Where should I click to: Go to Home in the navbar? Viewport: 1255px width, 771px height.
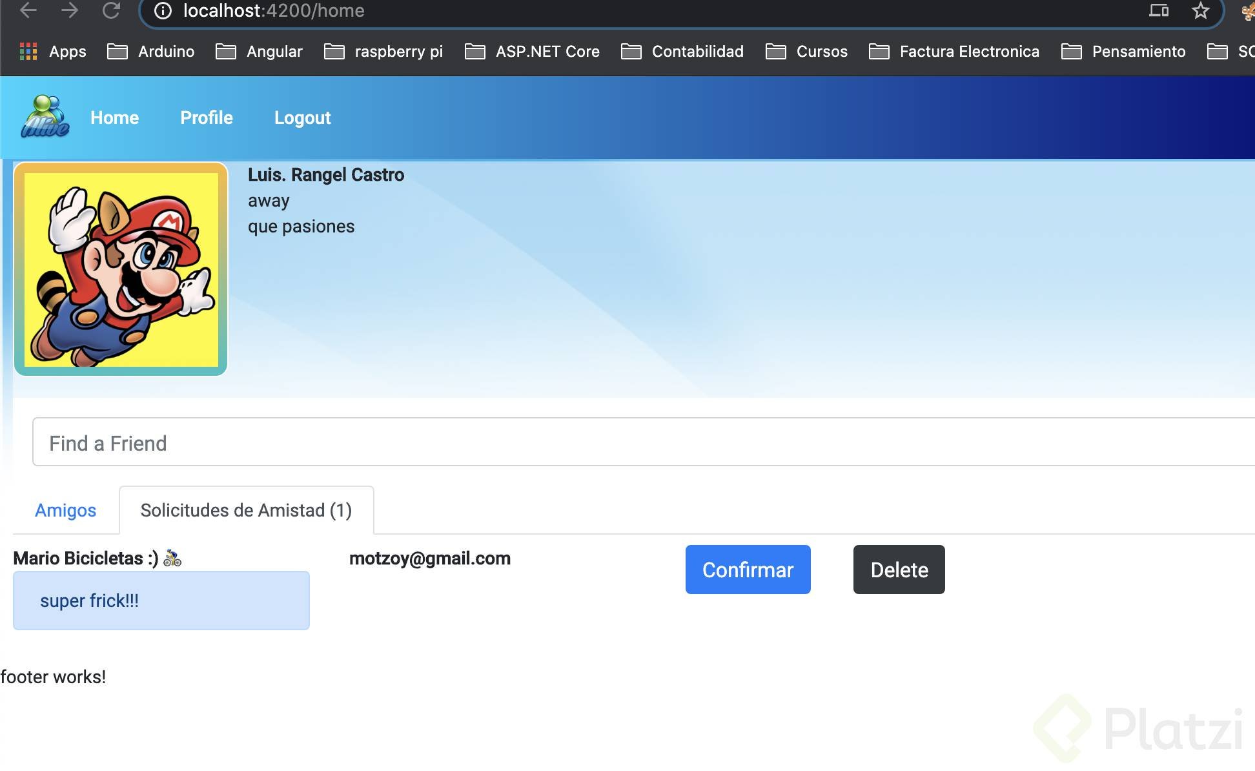pyautogui.click(x=115, y=118)
